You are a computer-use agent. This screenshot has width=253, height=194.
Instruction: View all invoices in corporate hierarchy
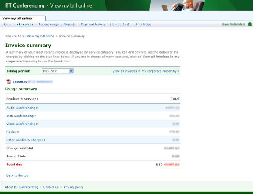(x=145, y=71)
